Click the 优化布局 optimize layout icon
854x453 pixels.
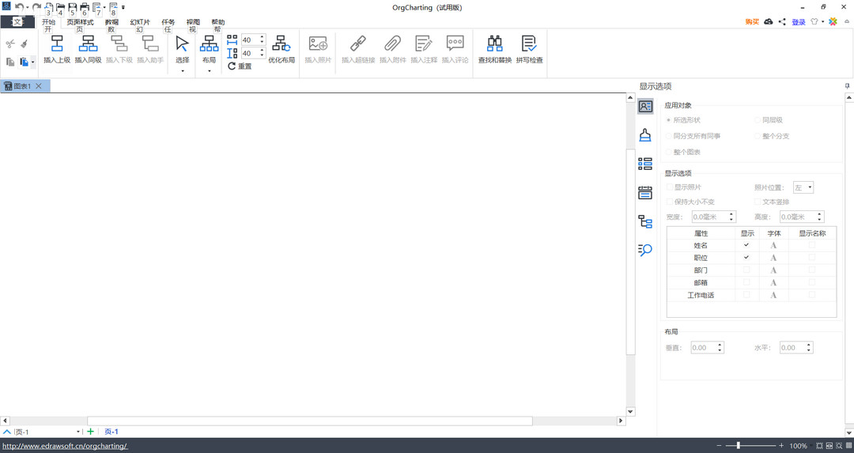pos(282,44)
